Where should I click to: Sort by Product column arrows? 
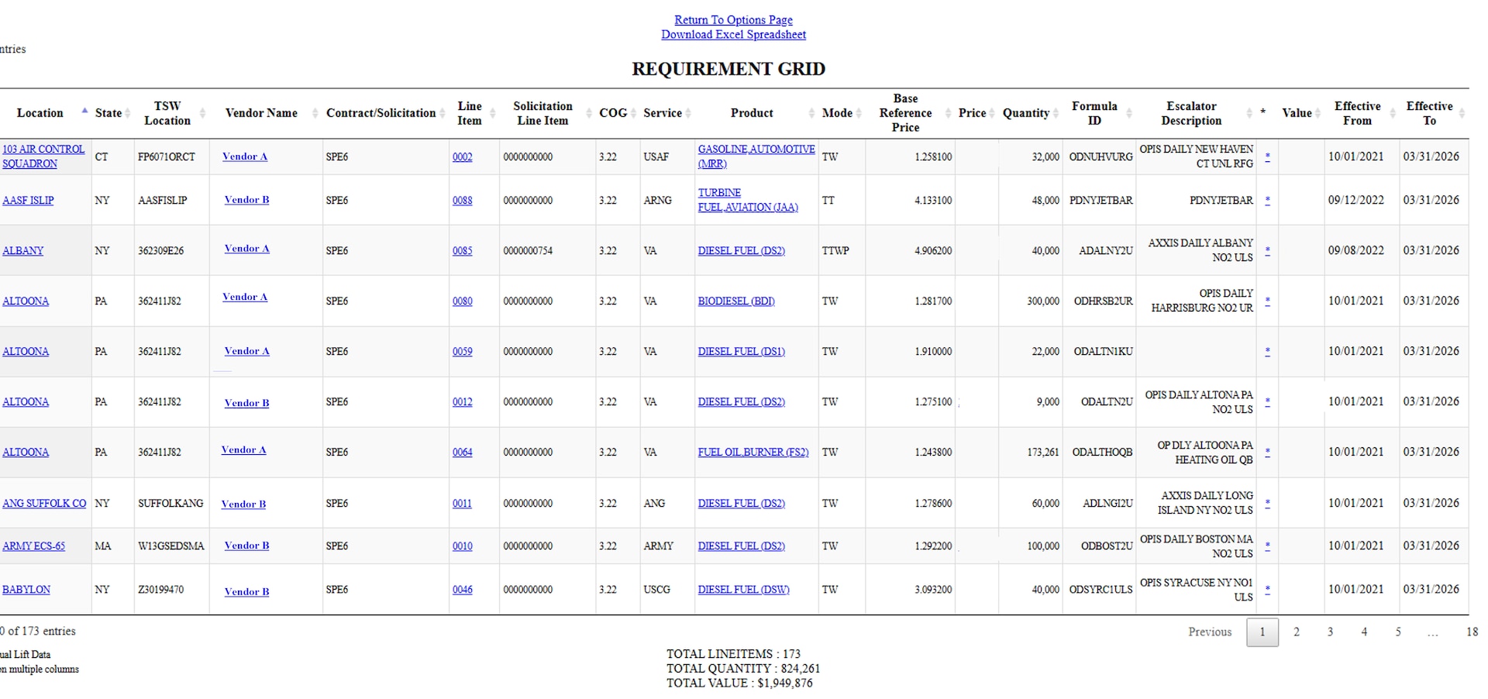pos(811,113)
